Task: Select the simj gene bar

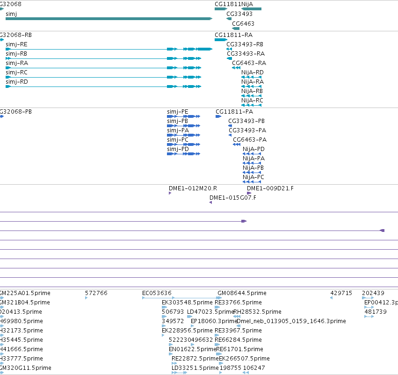Action: (x=109, y=19)
